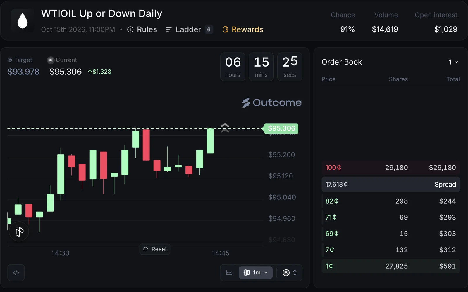Toggle the dollar currency stepper
468x292 pixels.
[x=290, y=273]
